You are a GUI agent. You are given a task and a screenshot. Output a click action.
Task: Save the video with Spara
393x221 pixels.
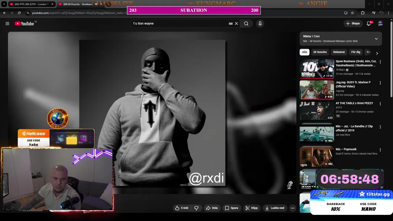(x=232, y=208)
